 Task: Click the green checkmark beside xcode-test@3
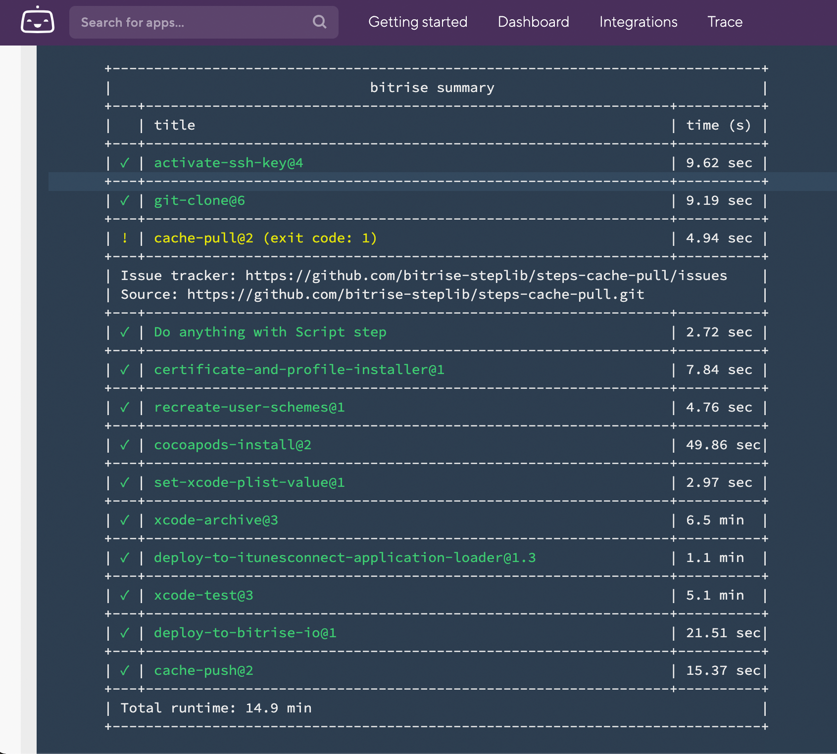[125, 595]
